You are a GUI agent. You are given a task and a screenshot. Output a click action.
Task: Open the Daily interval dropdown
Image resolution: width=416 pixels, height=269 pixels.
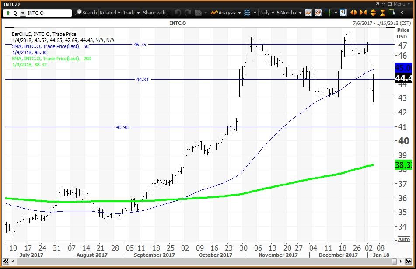pos(266,13)
